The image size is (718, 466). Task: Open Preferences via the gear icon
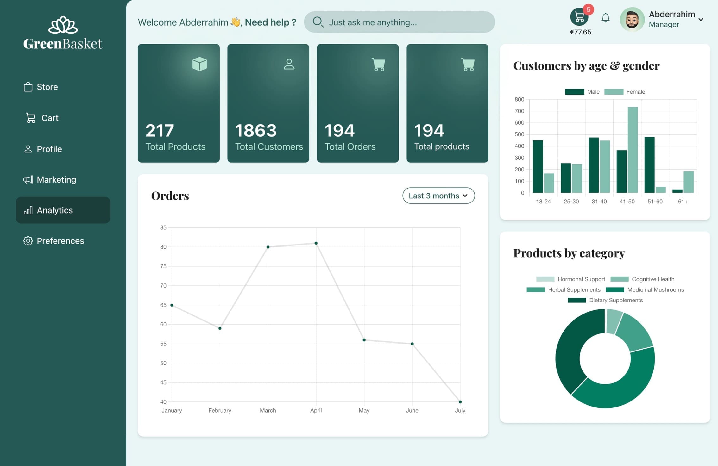point(28,241)
